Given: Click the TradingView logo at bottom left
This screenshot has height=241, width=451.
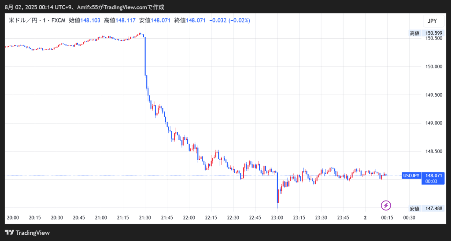Looking at the screenshot, I should click(x=27, y=233).
